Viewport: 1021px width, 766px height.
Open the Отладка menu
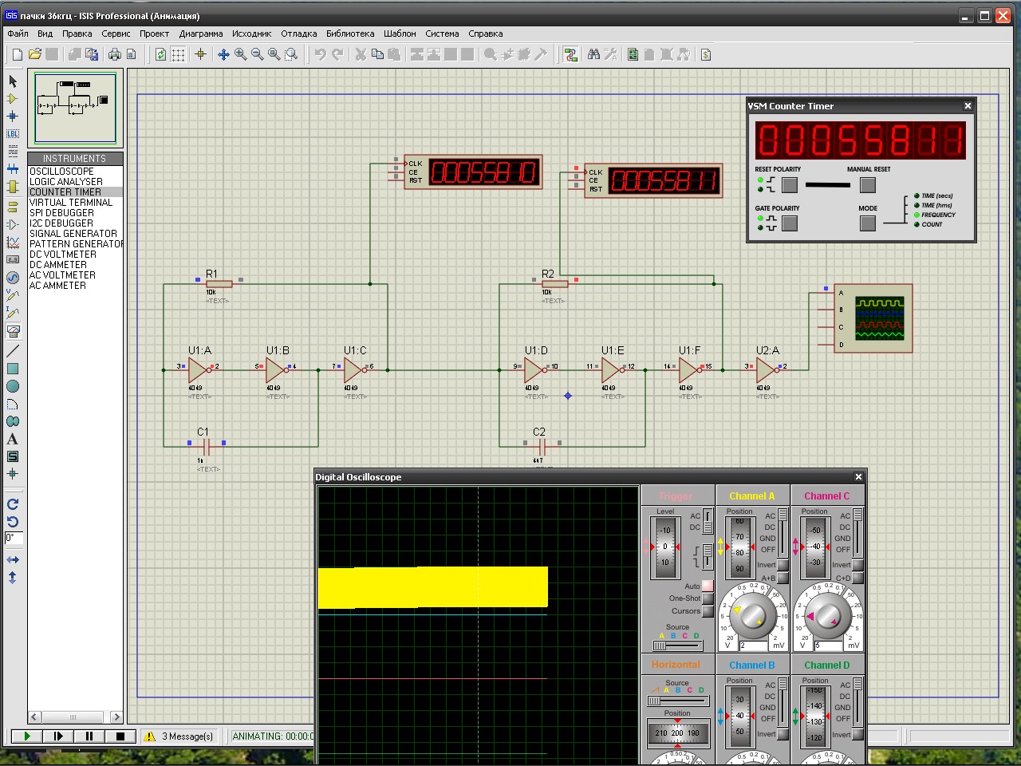(x=298, y=34)
